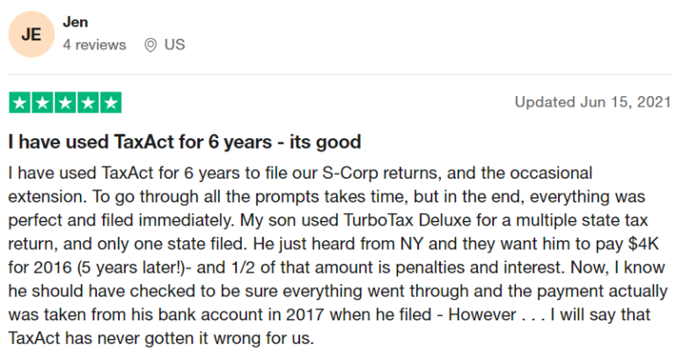The image size is (676, 360).
Task: Click the location pin icon
Action: [151, 44]
